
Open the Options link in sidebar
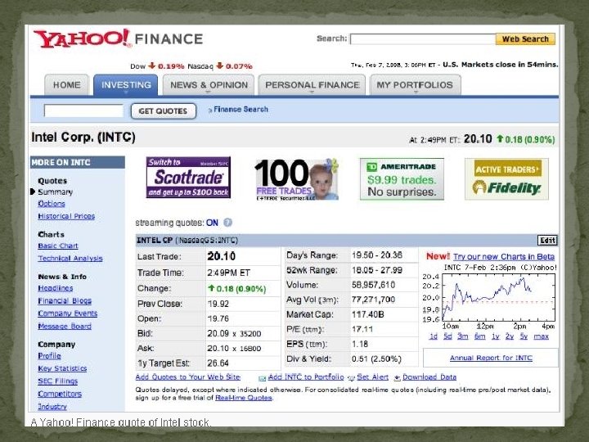pos(52,204)
